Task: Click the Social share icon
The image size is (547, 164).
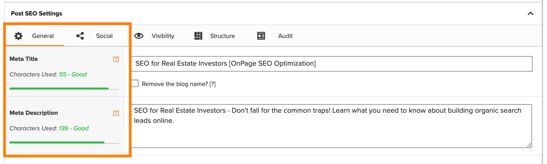Action: tap(80, 36)
